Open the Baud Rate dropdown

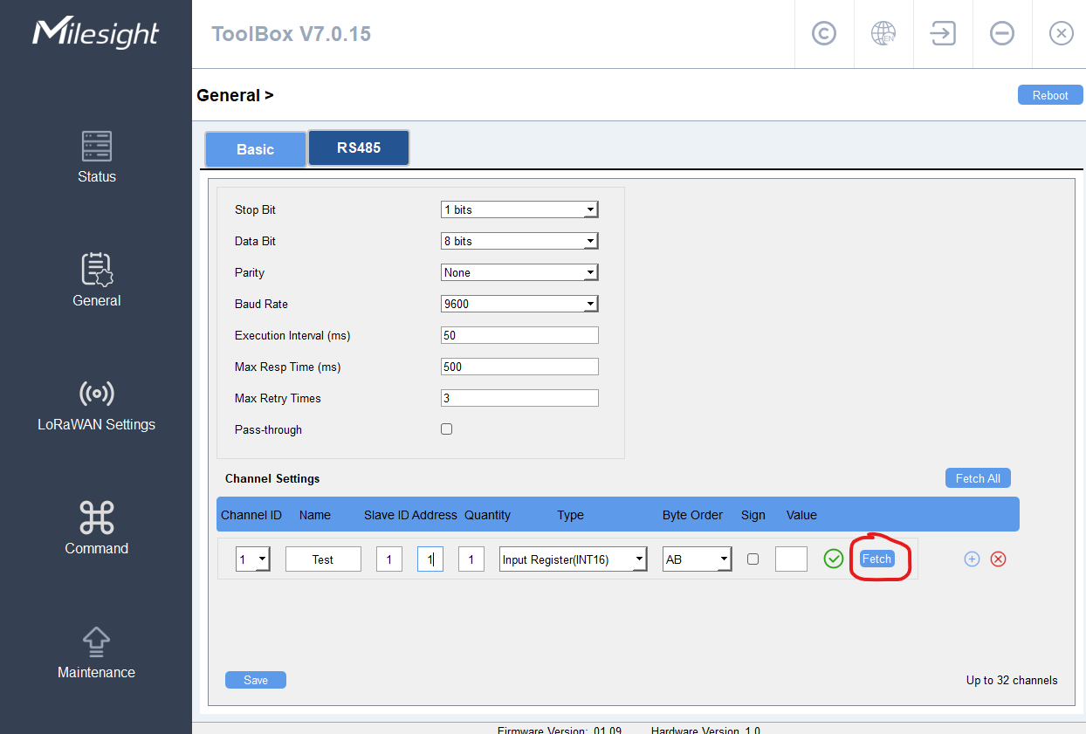[520, 304]
